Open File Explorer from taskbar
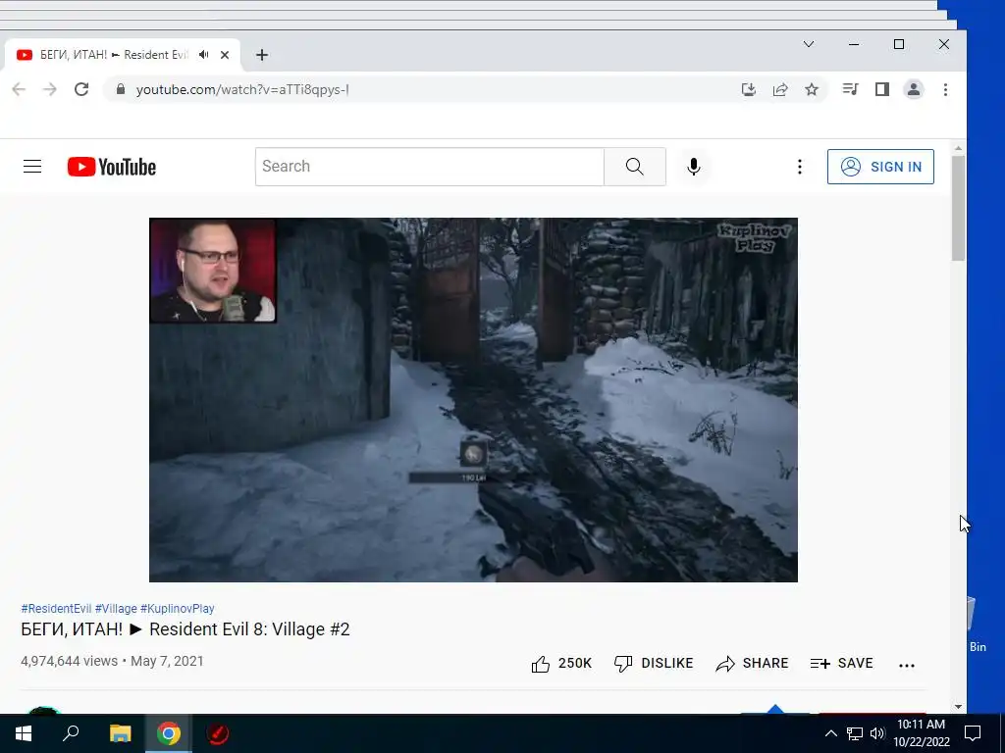This screenshot has width=1005, height=753. 120,733
